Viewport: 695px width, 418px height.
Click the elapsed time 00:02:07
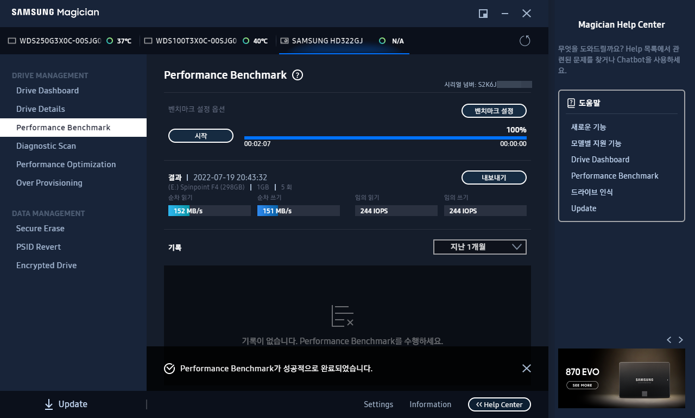coord(257,144)
